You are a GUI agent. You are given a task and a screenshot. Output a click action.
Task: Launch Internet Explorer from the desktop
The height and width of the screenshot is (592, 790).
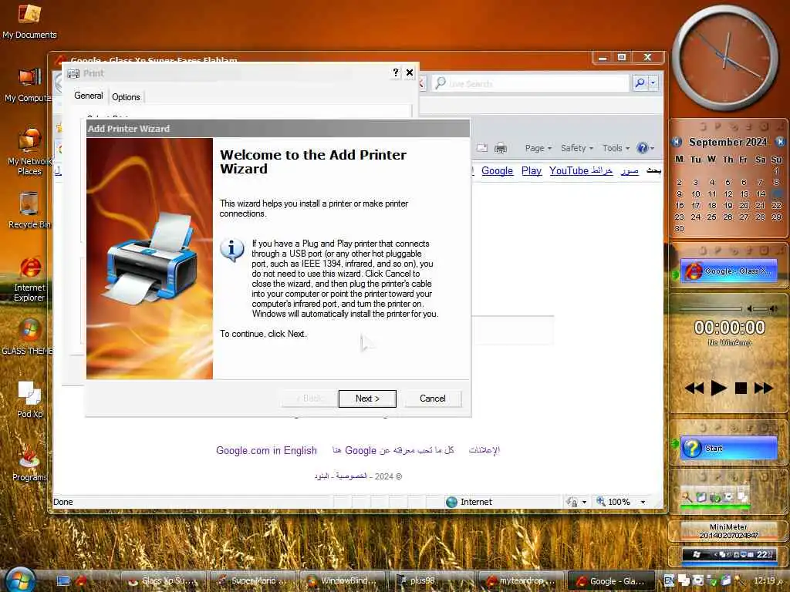point(29,279)
